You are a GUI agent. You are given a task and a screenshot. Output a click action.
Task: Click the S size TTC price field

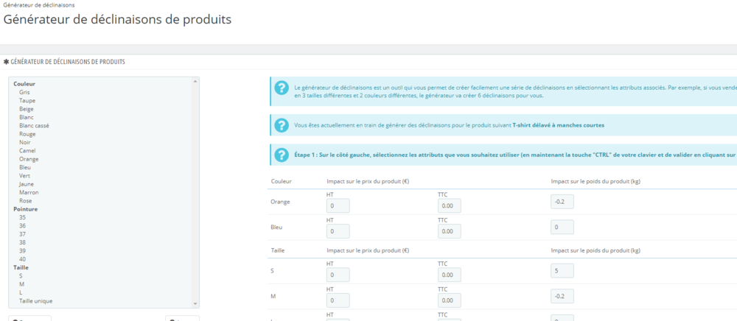coord(450,275)
